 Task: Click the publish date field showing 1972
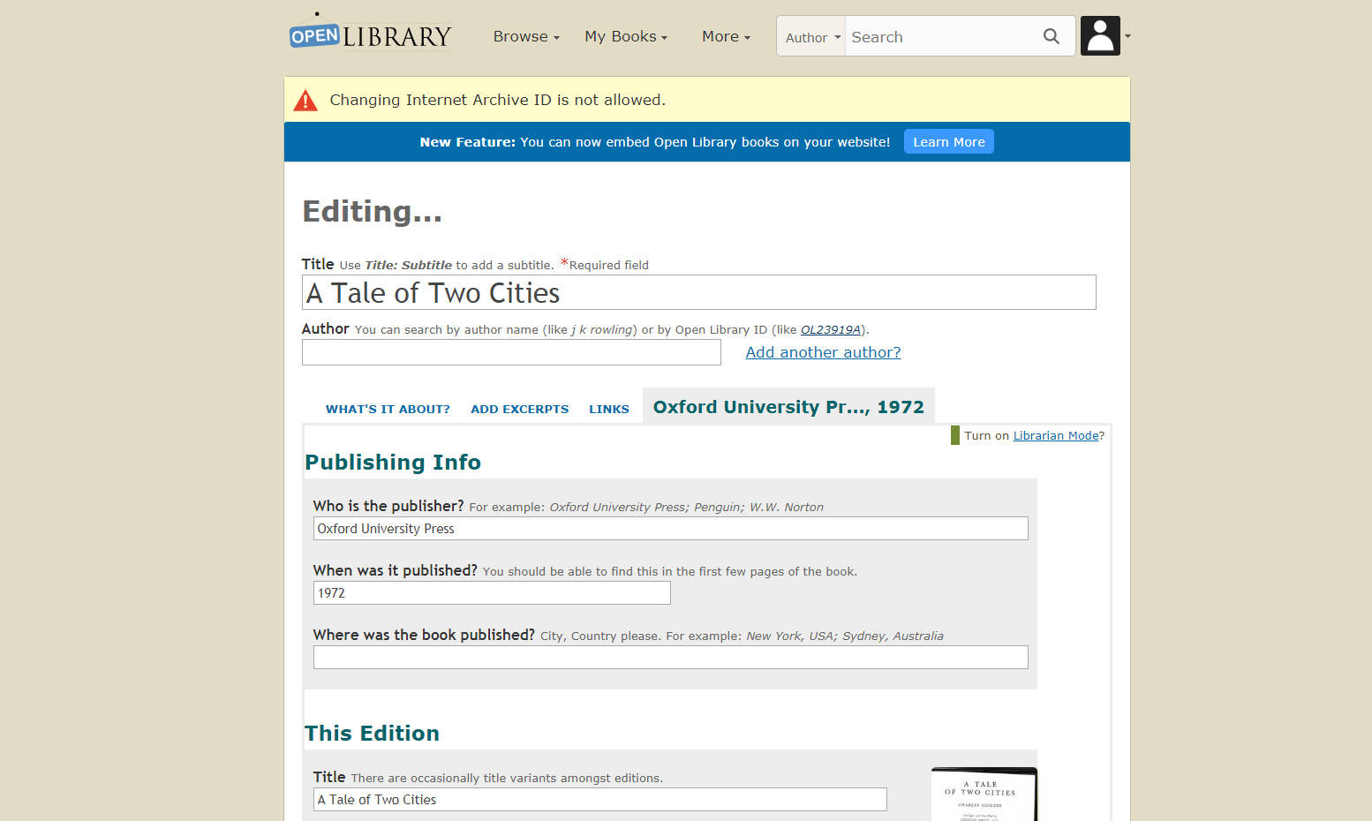pyautogui.click(x=492, y=593)
